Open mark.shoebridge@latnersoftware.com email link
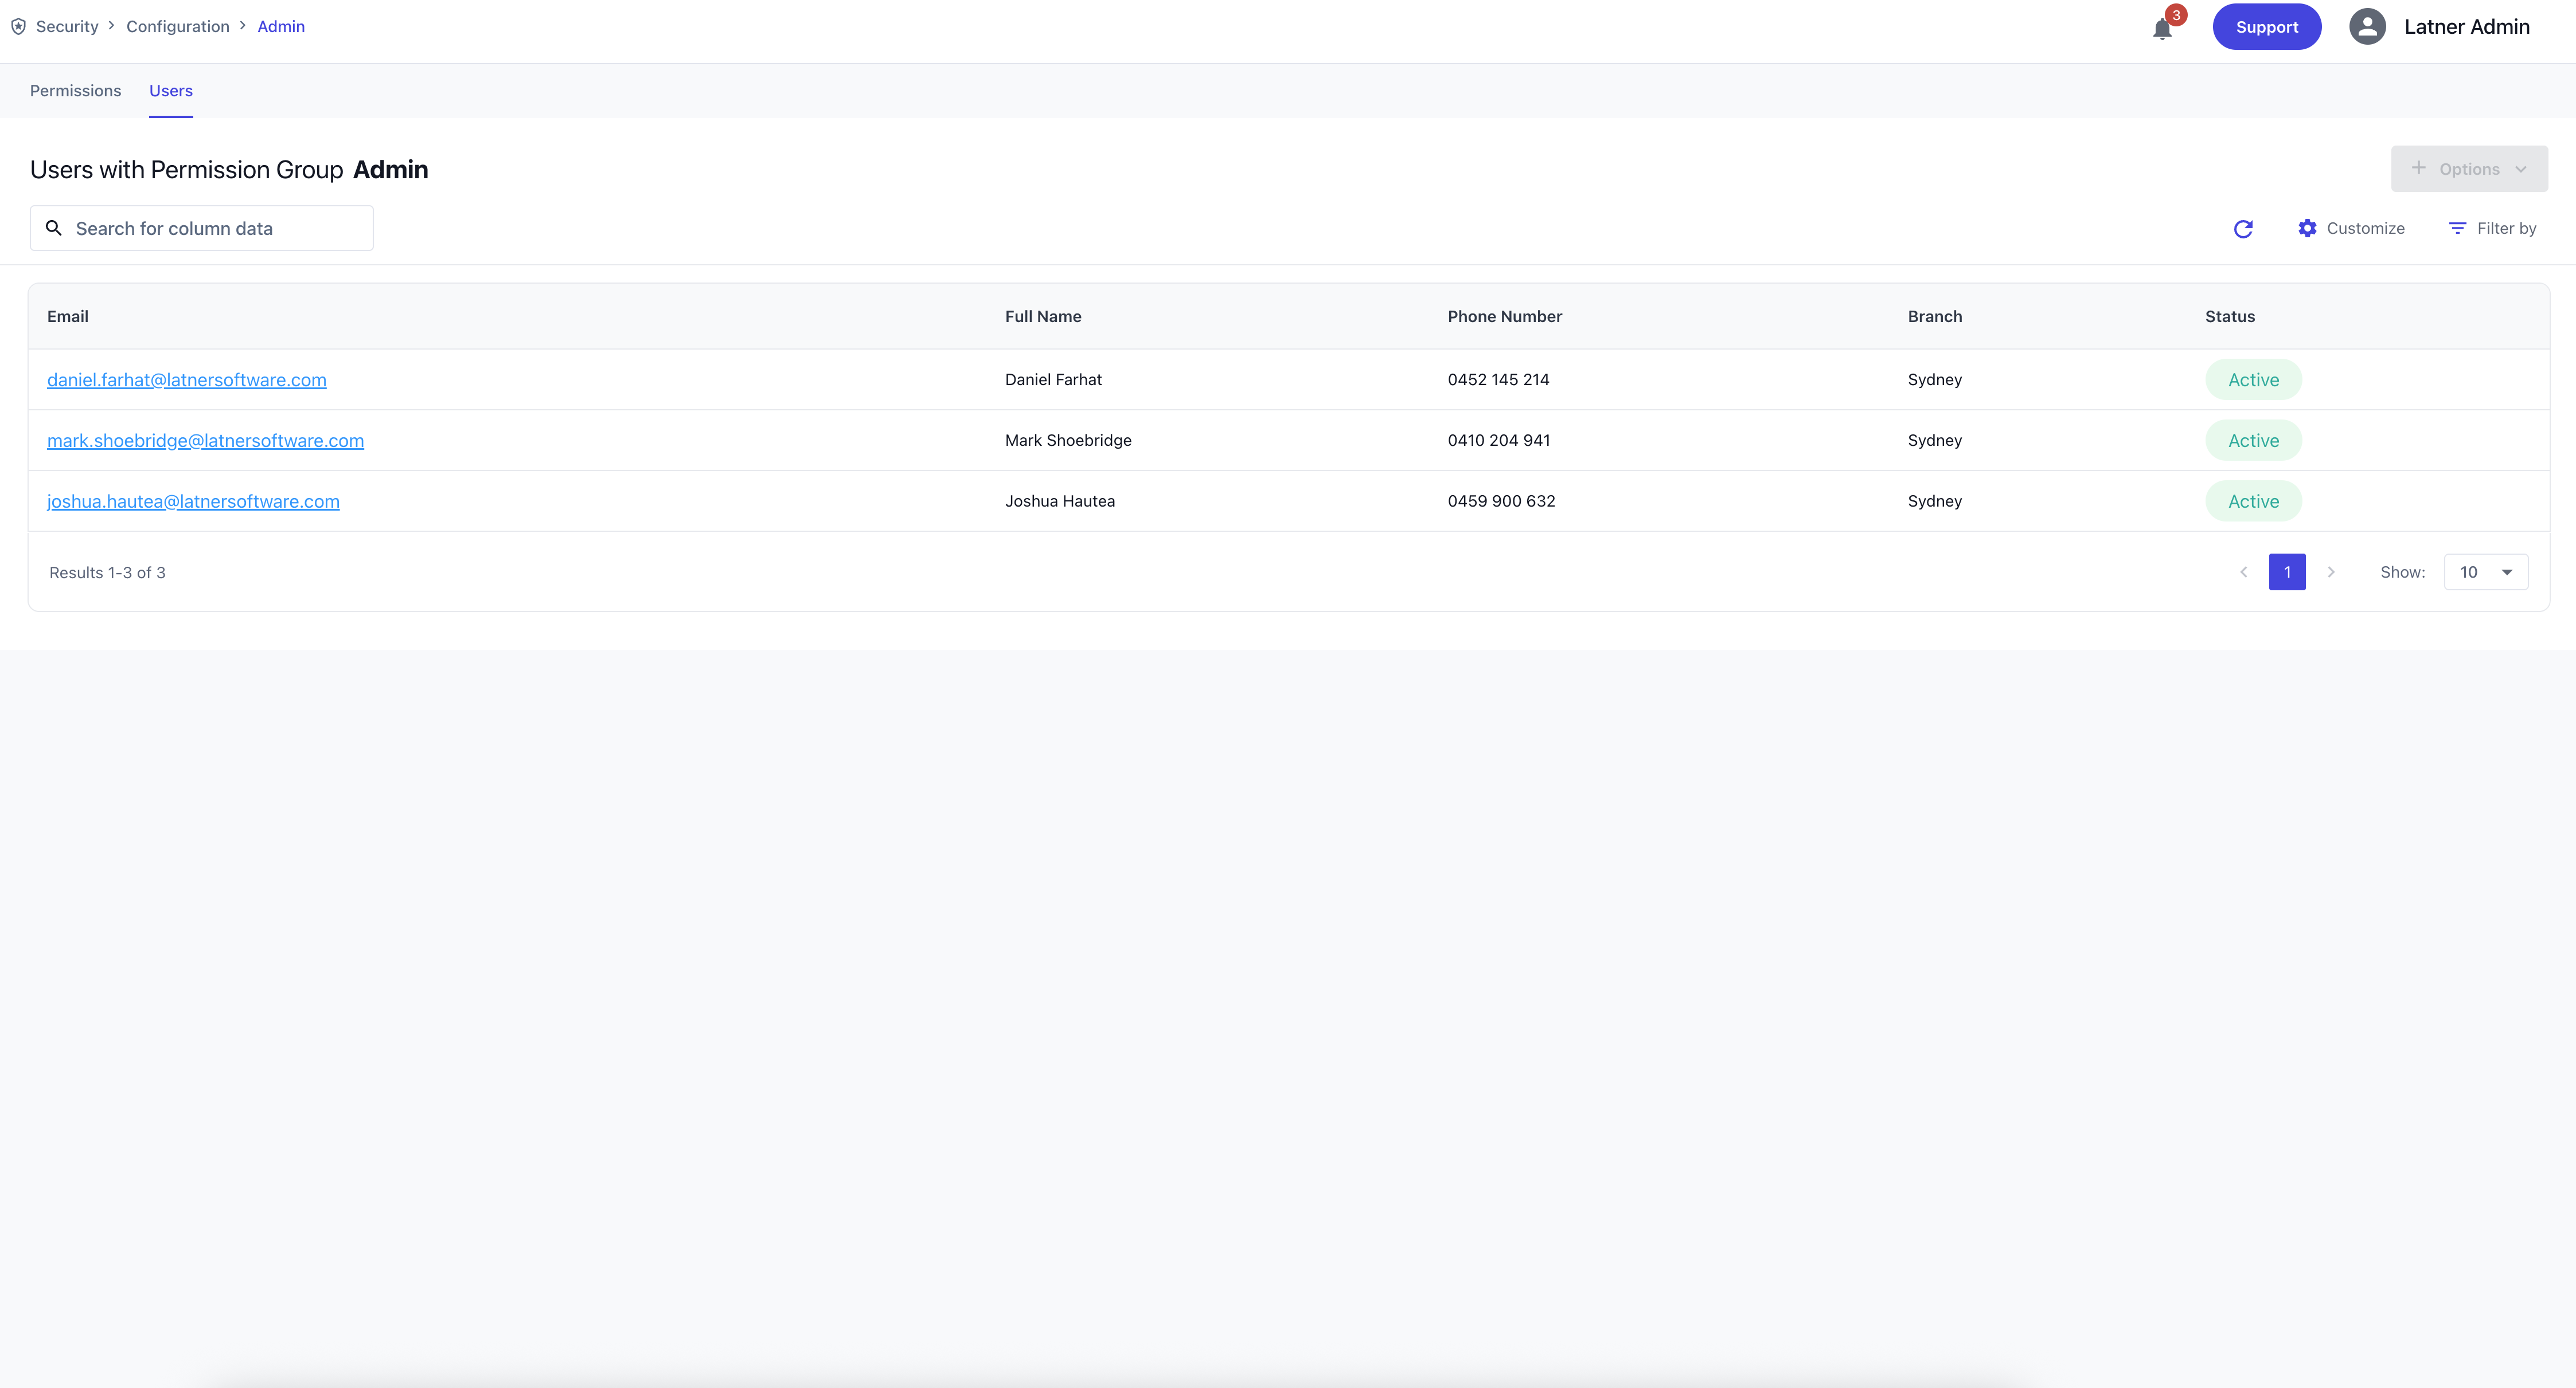Viewport: 2576px width, 1388px height. click(x=205, y=441)
